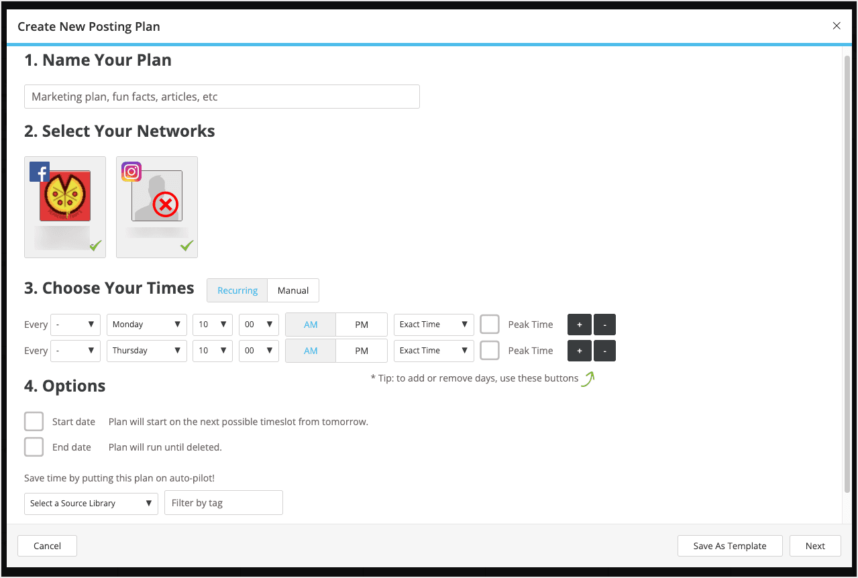
Task: Open the Monday day-of-week dropdown
Action: pos(146,325)
